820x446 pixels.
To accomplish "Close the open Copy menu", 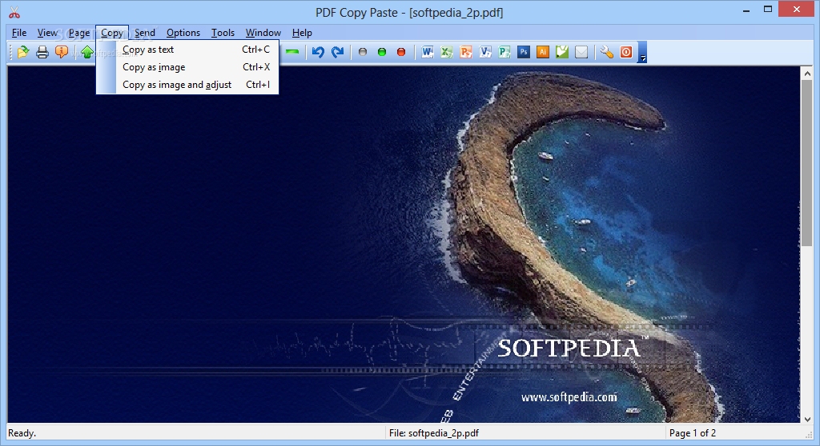I will (112, 33).
